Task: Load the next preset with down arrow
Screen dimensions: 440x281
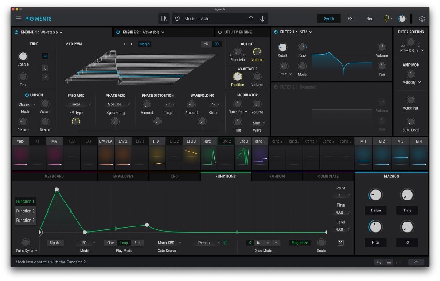Action: (263, 19)
